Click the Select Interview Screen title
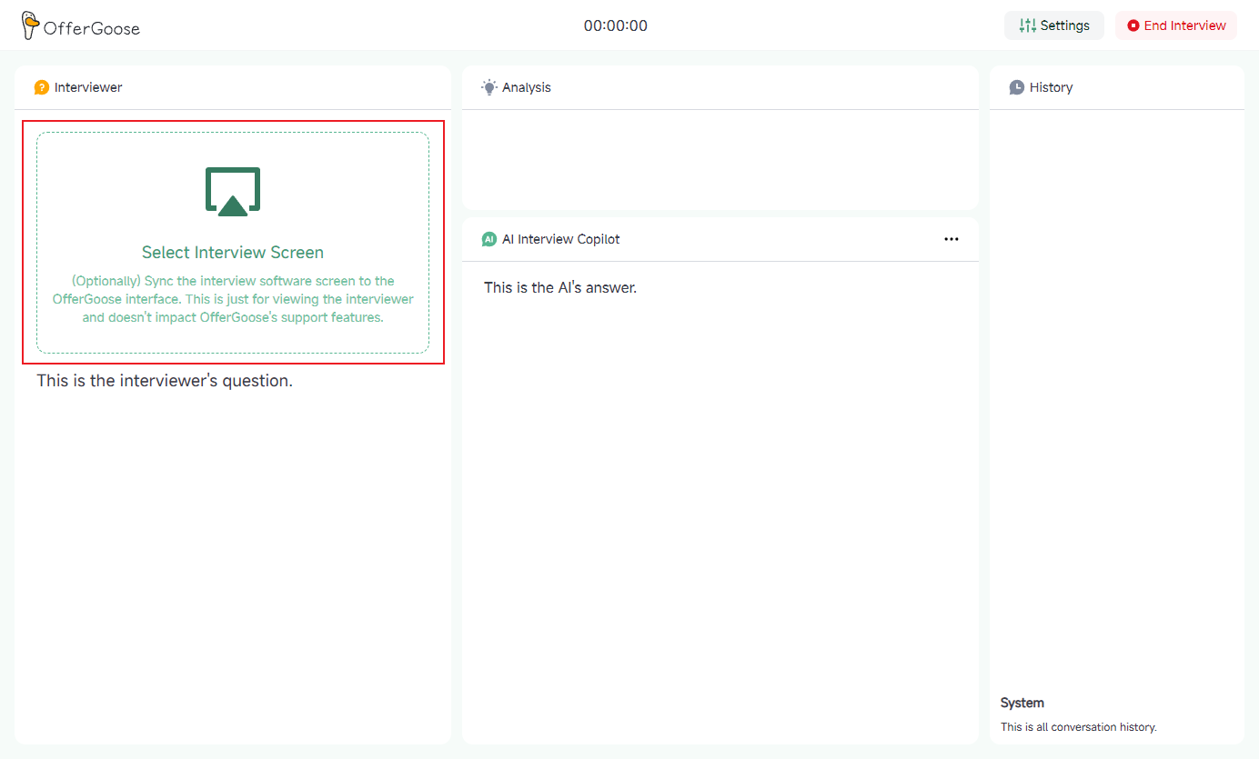 (233, 253)
